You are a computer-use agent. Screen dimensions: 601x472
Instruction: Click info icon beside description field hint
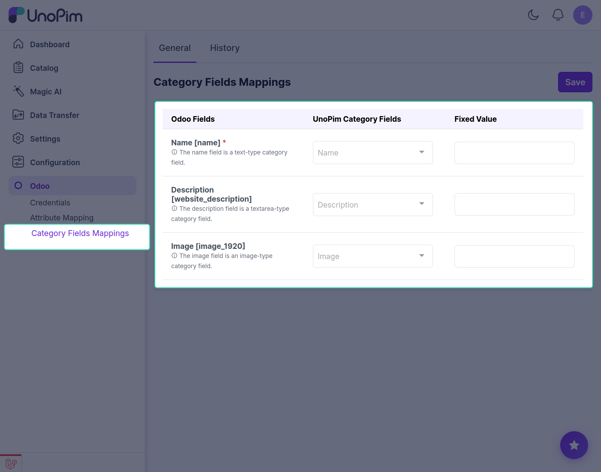coord(174,208)
